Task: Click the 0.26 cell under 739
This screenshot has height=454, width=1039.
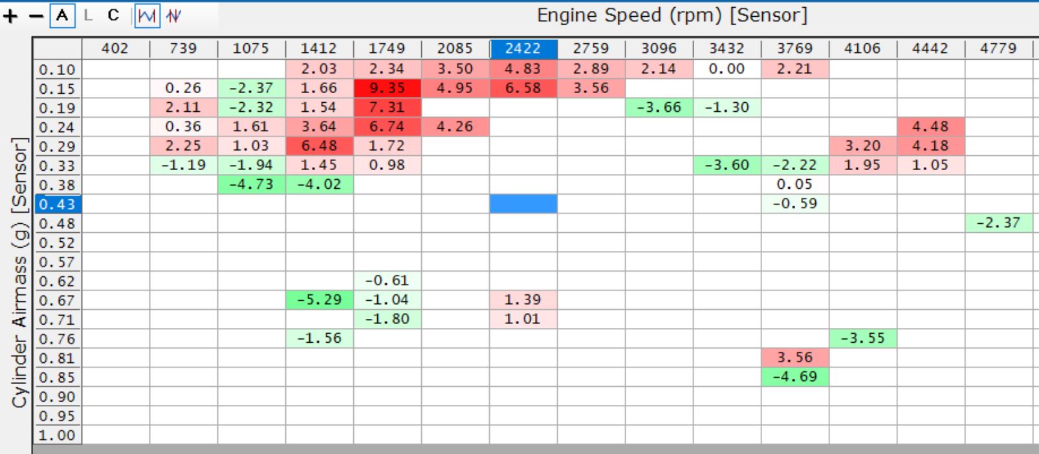Action: tap(184, 89)
